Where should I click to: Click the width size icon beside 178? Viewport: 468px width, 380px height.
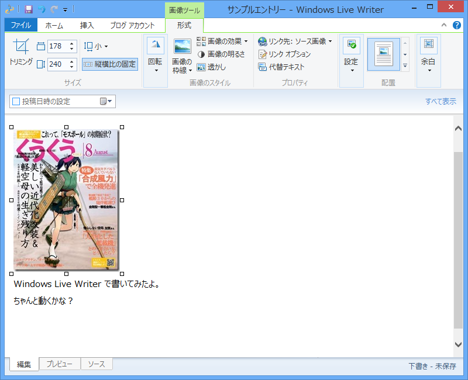[x=41, y=46]
